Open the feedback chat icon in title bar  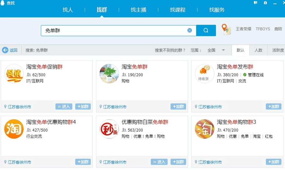click(x=255, y=3)
